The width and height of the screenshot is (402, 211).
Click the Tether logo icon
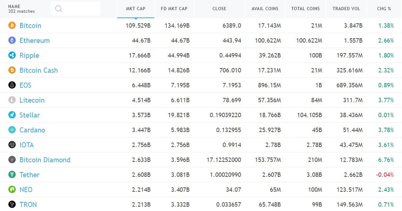(12, 175)
